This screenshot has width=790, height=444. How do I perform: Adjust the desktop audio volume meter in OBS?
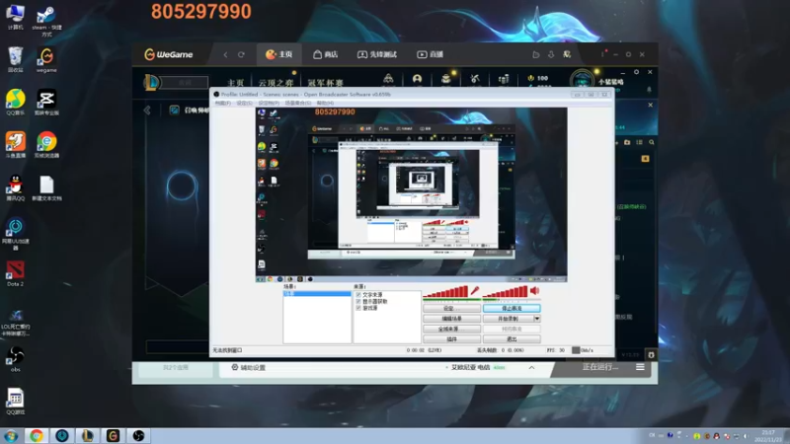click(x=505, y=291)
